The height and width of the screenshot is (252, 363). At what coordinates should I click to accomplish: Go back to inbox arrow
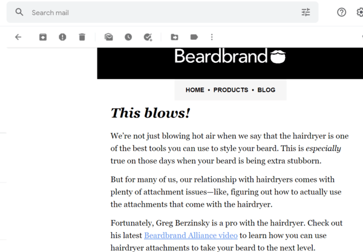coord(18,37)
